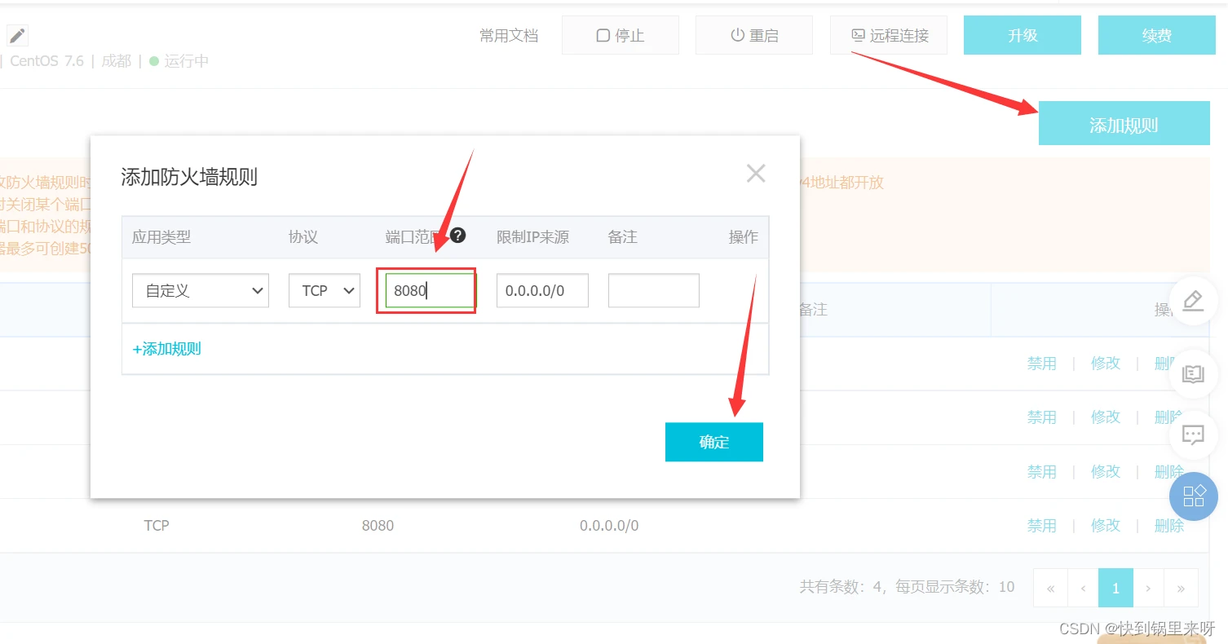
Task: Click the 添加规则 button at top right
Action: point(1124,125)
